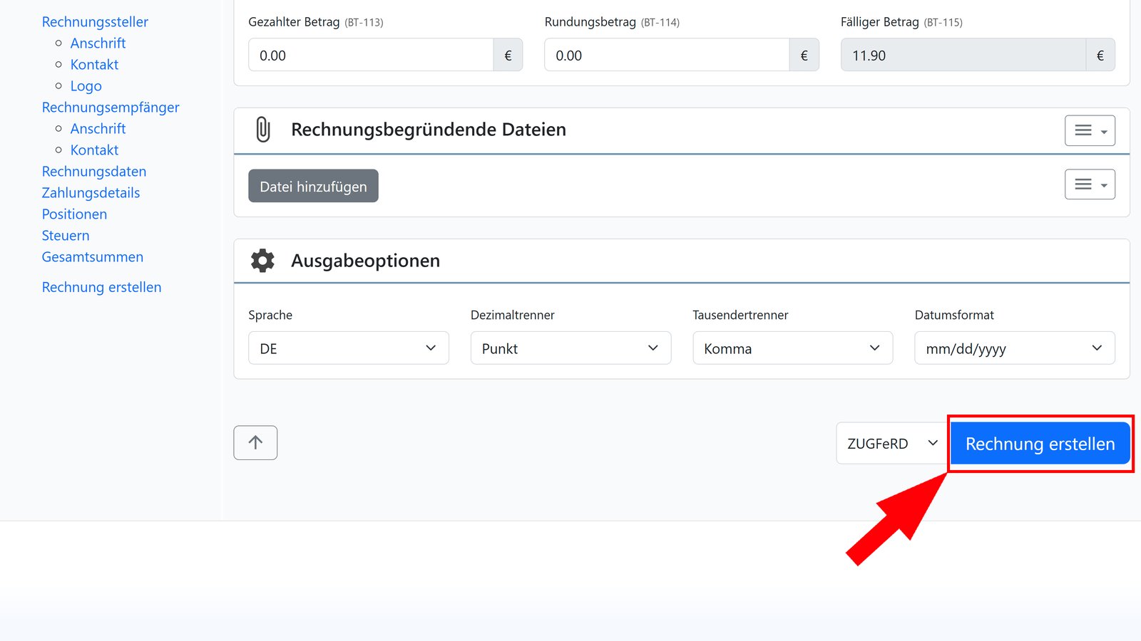Click the paperclip icon beside Rechnungsbegründende Dateien
1141x641 pixels.
(263, 130)
